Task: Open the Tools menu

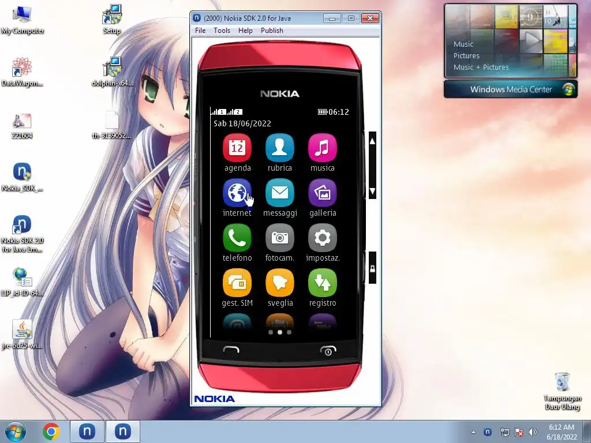Action: click(x=222, y=31)
